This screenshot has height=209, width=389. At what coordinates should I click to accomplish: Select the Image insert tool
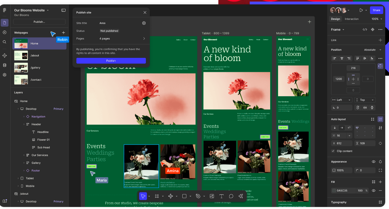212,196
